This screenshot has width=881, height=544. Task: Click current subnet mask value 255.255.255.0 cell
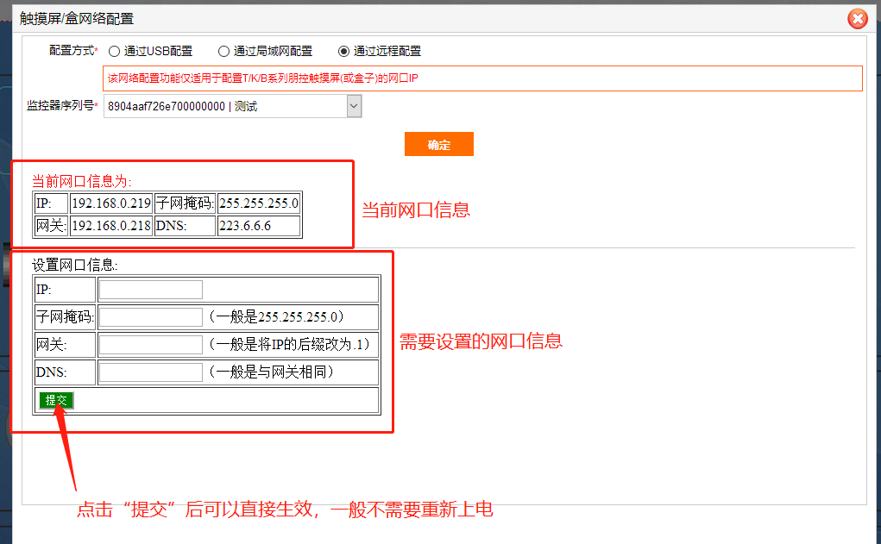[259, 203]
